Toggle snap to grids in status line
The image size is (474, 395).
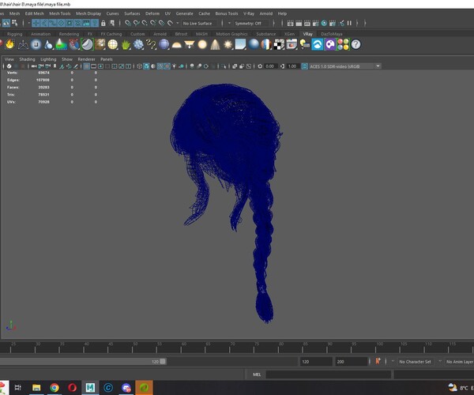click(128, 23)
